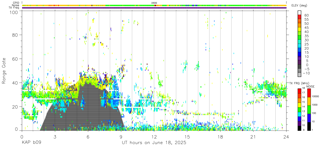Pick green ELEV colorbar segment between 35 and 30
Viewport: 322px width, 148px height.
tap(299, 38)
